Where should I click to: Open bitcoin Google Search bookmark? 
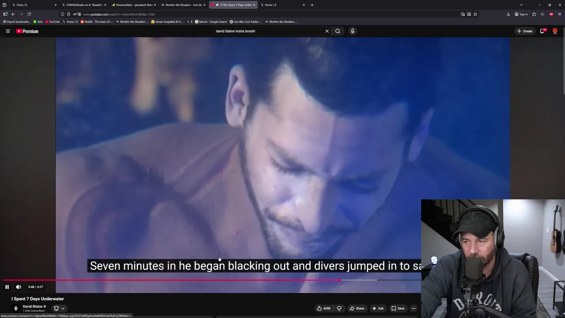click(x=211, y=22)
